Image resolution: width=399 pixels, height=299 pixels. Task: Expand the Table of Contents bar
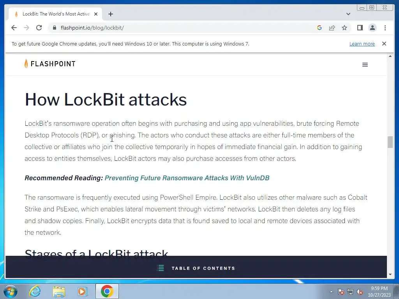coord(196,268)
